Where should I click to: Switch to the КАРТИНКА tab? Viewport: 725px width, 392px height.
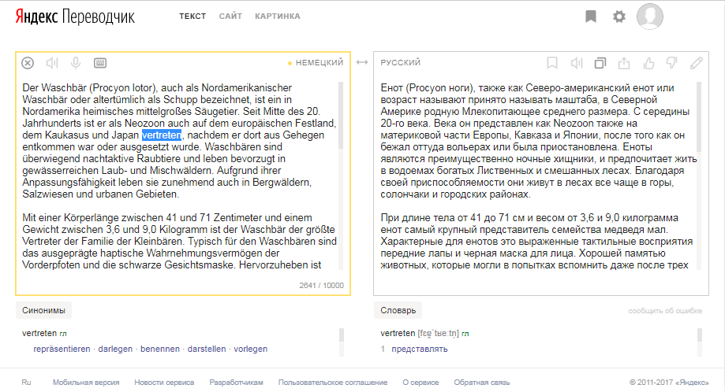point(278,17)
